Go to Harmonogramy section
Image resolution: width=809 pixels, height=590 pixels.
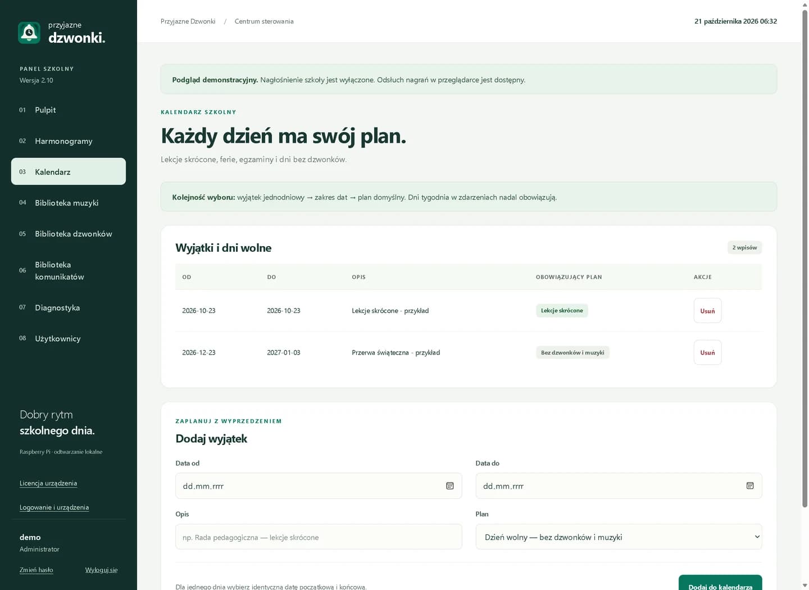tap(69, 140)
